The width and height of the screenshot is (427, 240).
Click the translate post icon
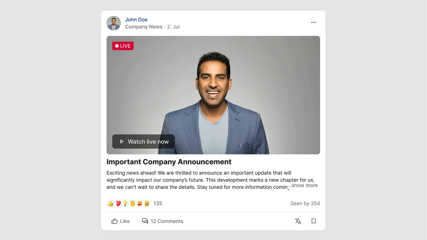[298, 221]
